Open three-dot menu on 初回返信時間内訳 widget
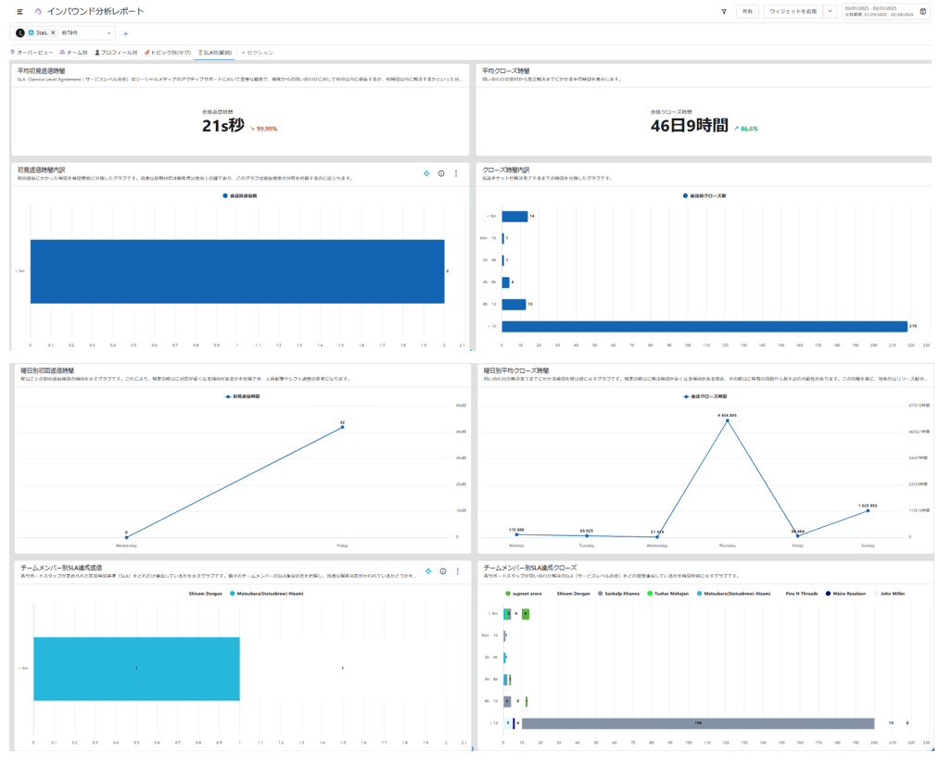This screenshot has height=777, width=952. pos(456,173)
